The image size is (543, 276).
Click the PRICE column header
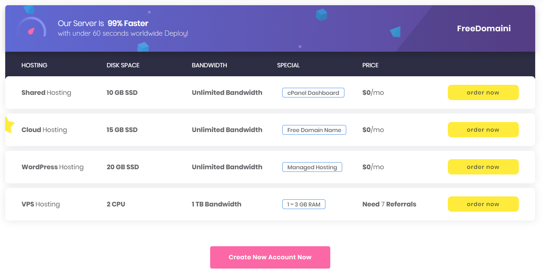point(370,65)
